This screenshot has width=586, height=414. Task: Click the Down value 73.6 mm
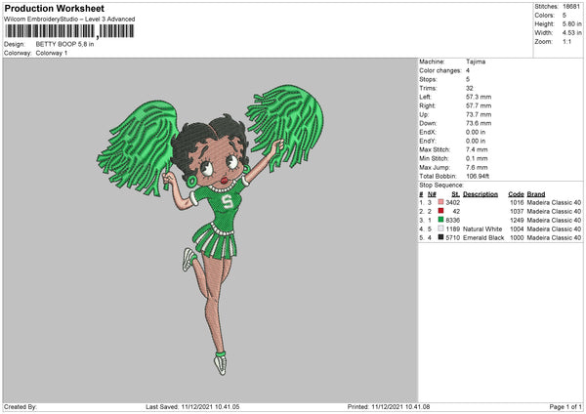[x=479, y=123]
